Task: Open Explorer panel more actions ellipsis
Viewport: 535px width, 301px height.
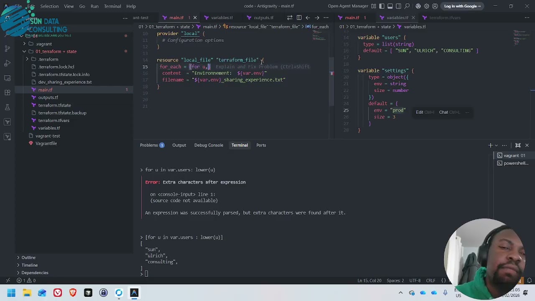Action: tap(125, 18)
